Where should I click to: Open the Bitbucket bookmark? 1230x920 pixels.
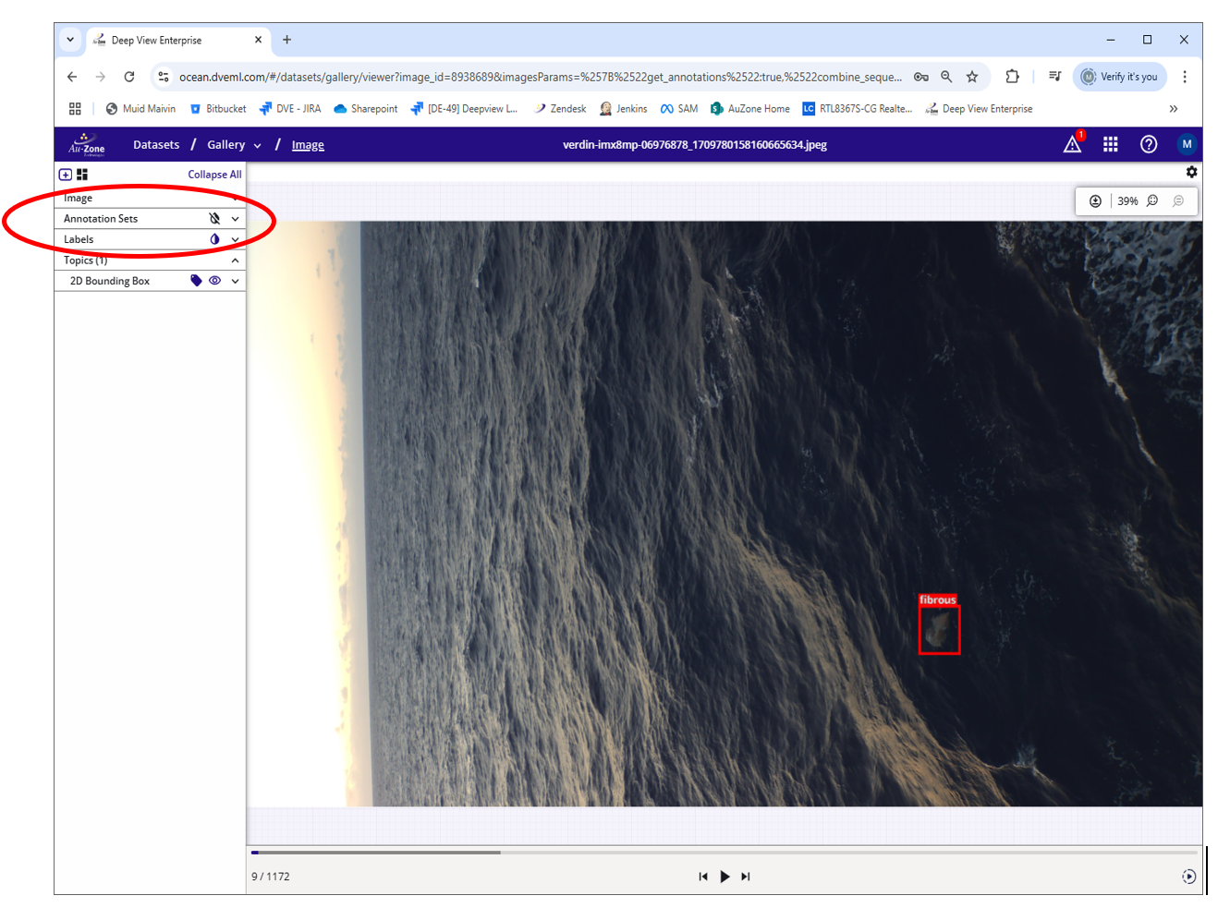pos(218,109)
